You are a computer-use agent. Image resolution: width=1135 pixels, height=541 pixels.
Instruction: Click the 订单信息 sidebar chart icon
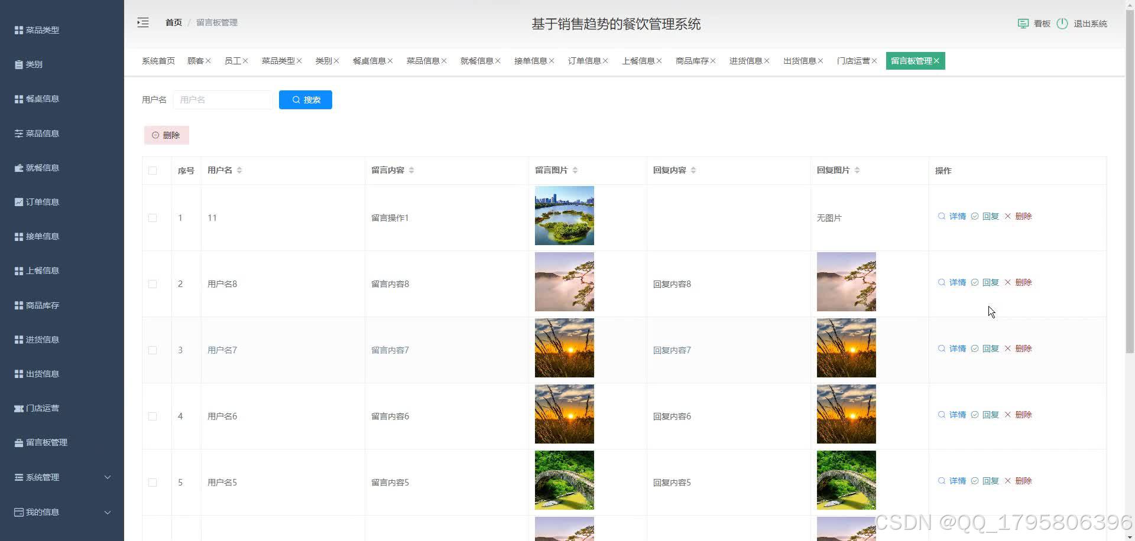(x=19, y=202)
